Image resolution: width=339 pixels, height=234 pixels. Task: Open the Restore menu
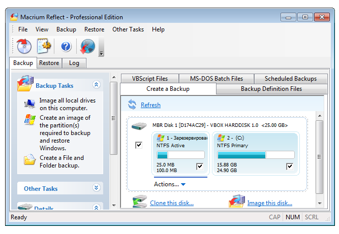(x=94, y=29)
